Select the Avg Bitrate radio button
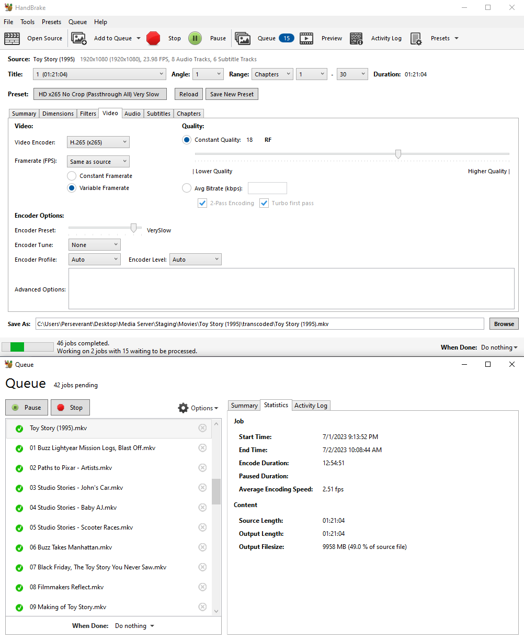The image size is (524, 640). coord(187,188)
